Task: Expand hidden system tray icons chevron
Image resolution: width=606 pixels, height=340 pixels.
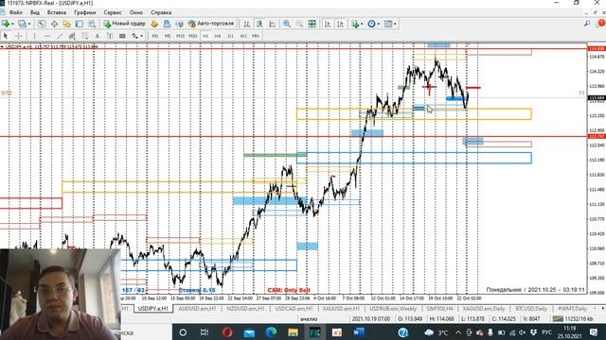Action: (457, 332)
